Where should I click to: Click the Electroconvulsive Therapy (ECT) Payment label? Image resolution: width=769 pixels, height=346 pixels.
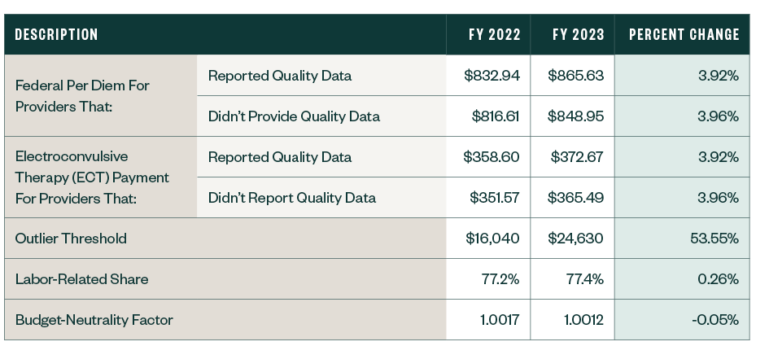92,177
